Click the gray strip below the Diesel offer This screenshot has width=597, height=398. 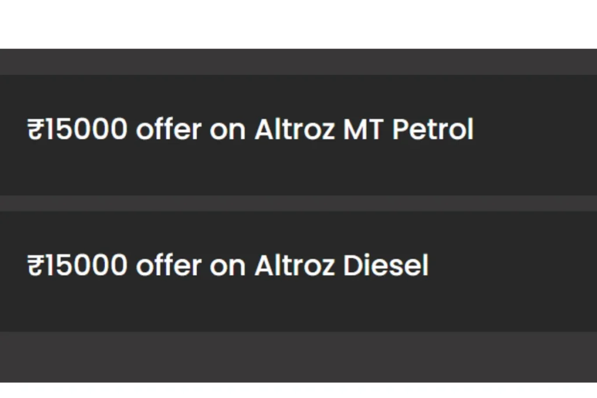(x=298, y=357)
